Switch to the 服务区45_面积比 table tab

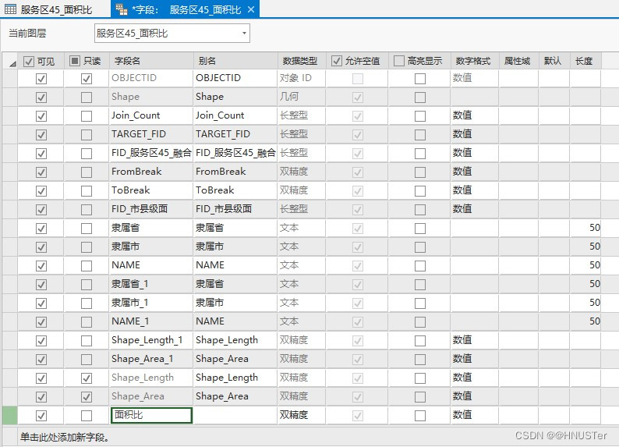click(55, 9)
